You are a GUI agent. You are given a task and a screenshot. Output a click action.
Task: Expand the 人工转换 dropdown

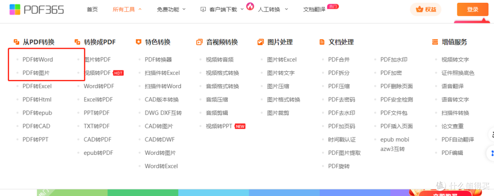click(x=286, y=9)
